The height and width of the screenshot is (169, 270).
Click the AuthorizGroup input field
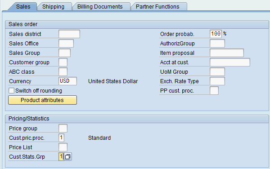(x=217, y=43)
